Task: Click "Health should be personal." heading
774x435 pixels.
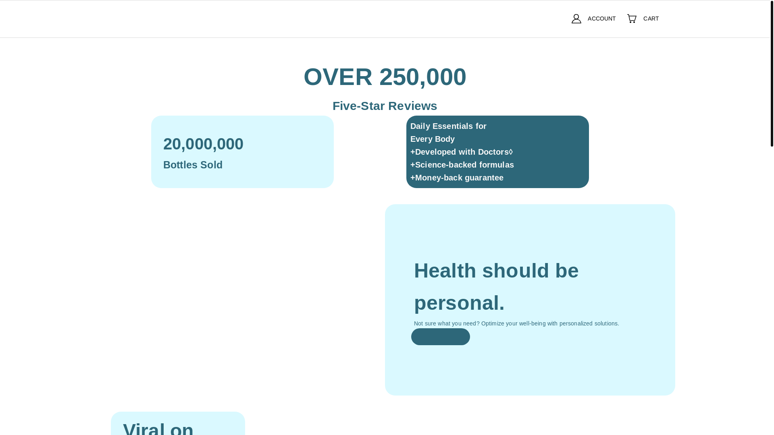Action: pos(496,286)
